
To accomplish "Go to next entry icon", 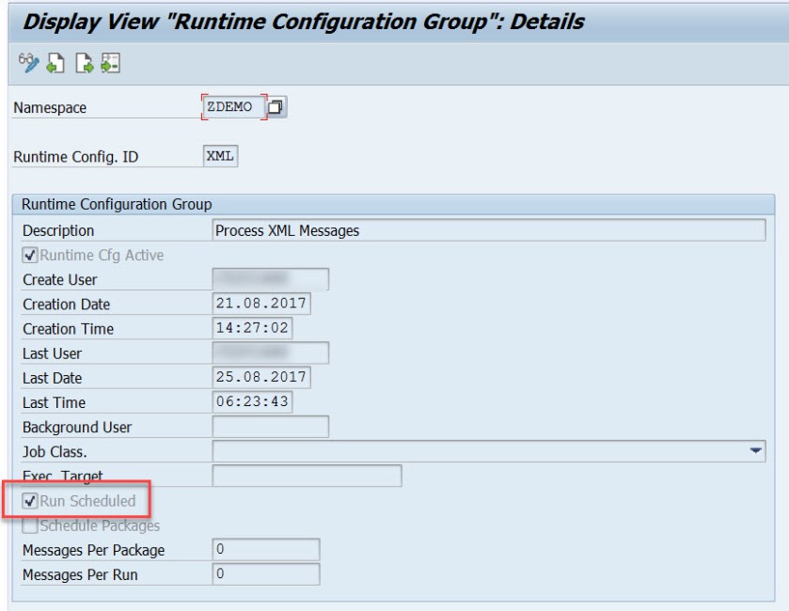I will coord(84,63).
